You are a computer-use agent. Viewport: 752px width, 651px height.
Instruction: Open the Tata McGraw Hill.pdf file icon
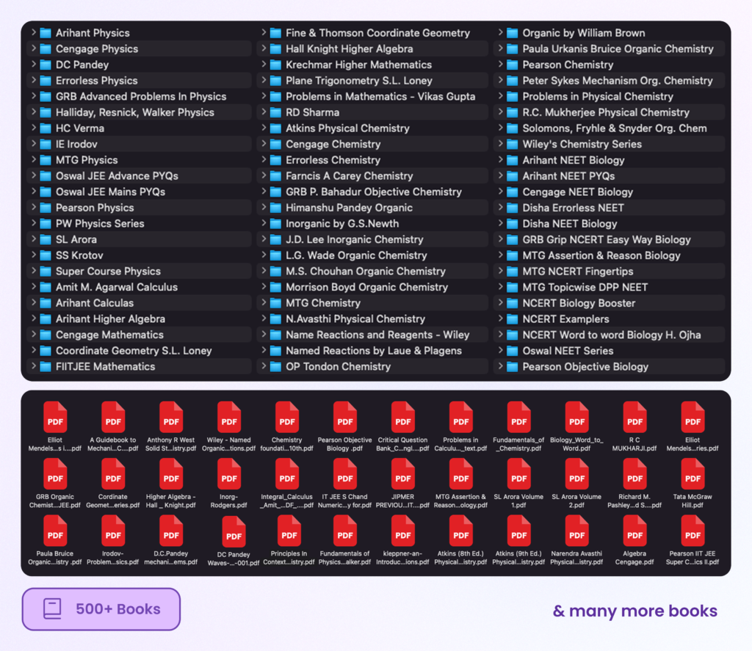tap(693, 474)
